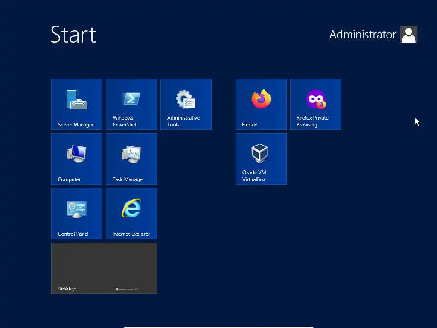Screen dimensions: 437x328
Task: Launch Internet Explorer tile
Action: point(131,214)
